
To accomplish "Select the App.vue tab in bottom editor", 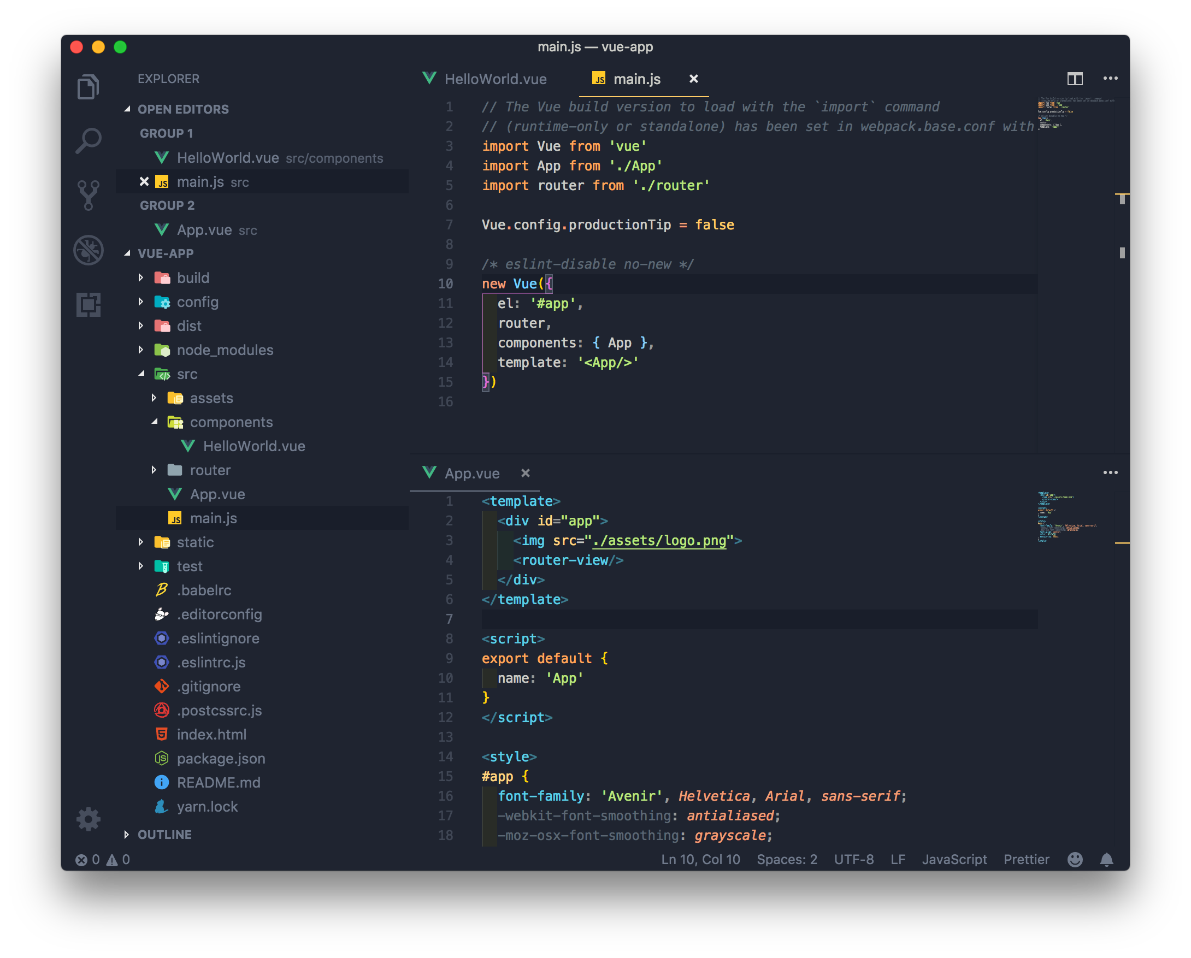I will click(x=473, y=473).
